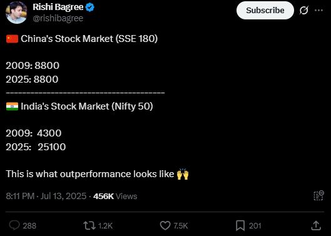Click the China flag emoji in the post
The height and width of the screenshot is (236, 331).
coord(12,39)
